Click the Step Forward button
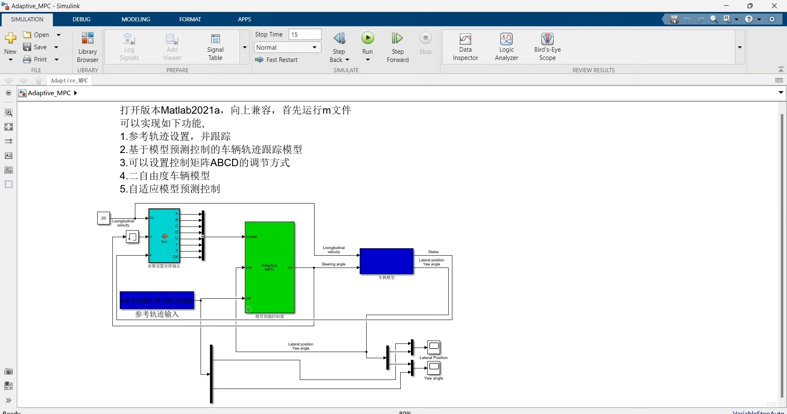787x414 pixels. [397, 47]
